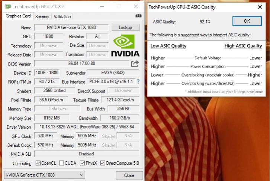Click Bandwidth field 160.2 GB/s
The image size is (270, 181).
[x=120, y=118]
